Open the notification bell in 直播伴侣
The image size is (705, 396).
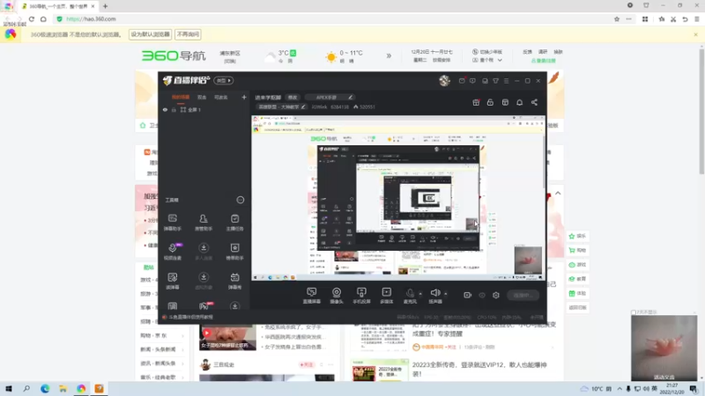pyautogui.click(x=519, y=102)
